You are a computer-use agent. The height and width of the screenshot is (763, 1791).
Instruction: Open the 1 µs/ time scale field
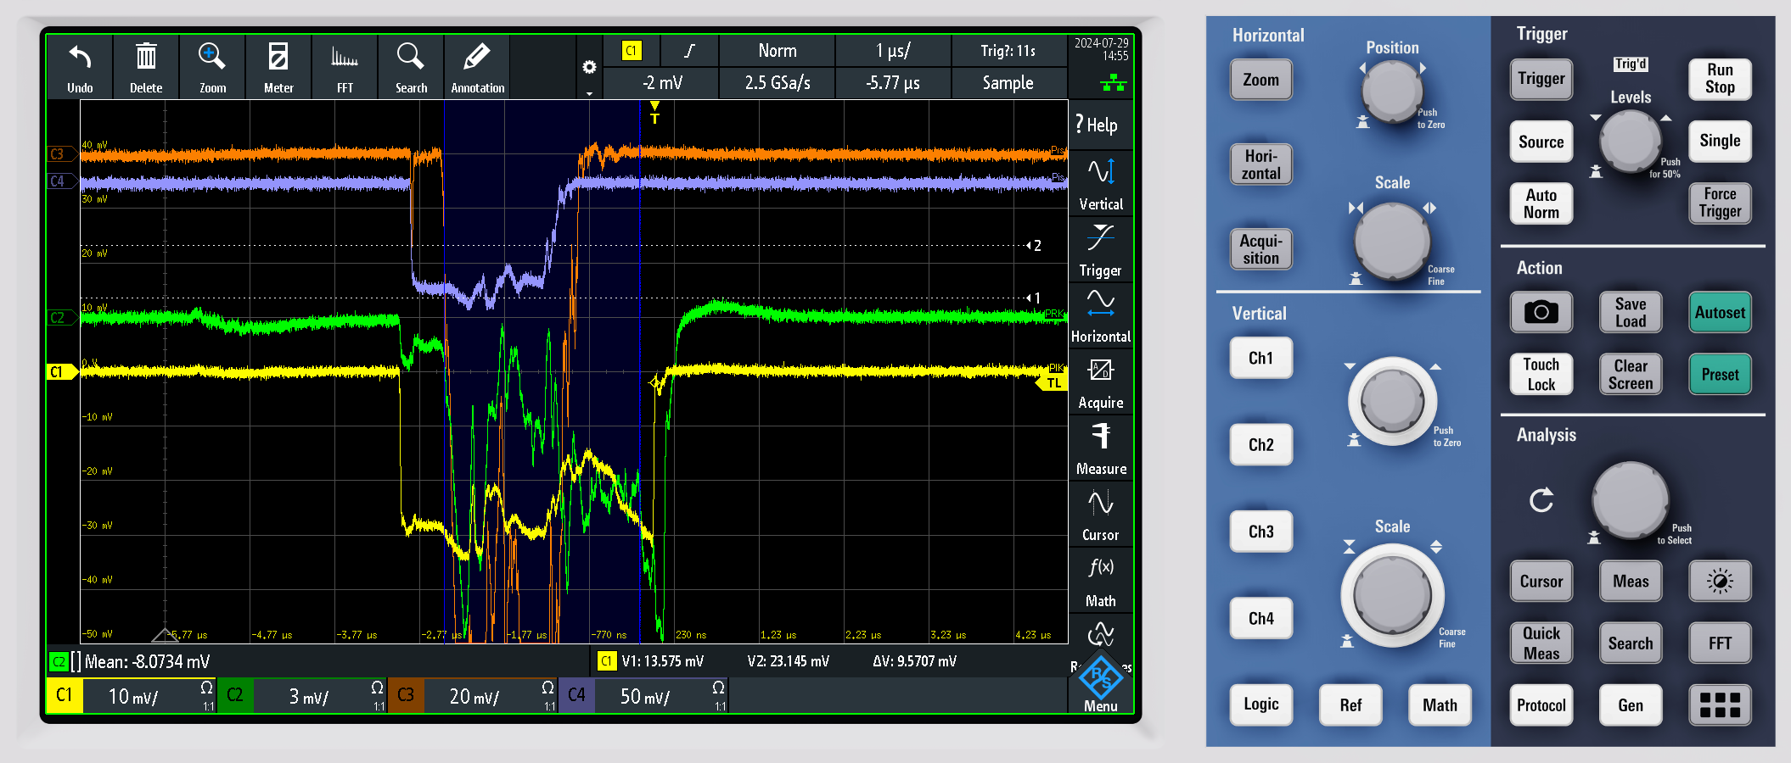(x=892, y=51)
